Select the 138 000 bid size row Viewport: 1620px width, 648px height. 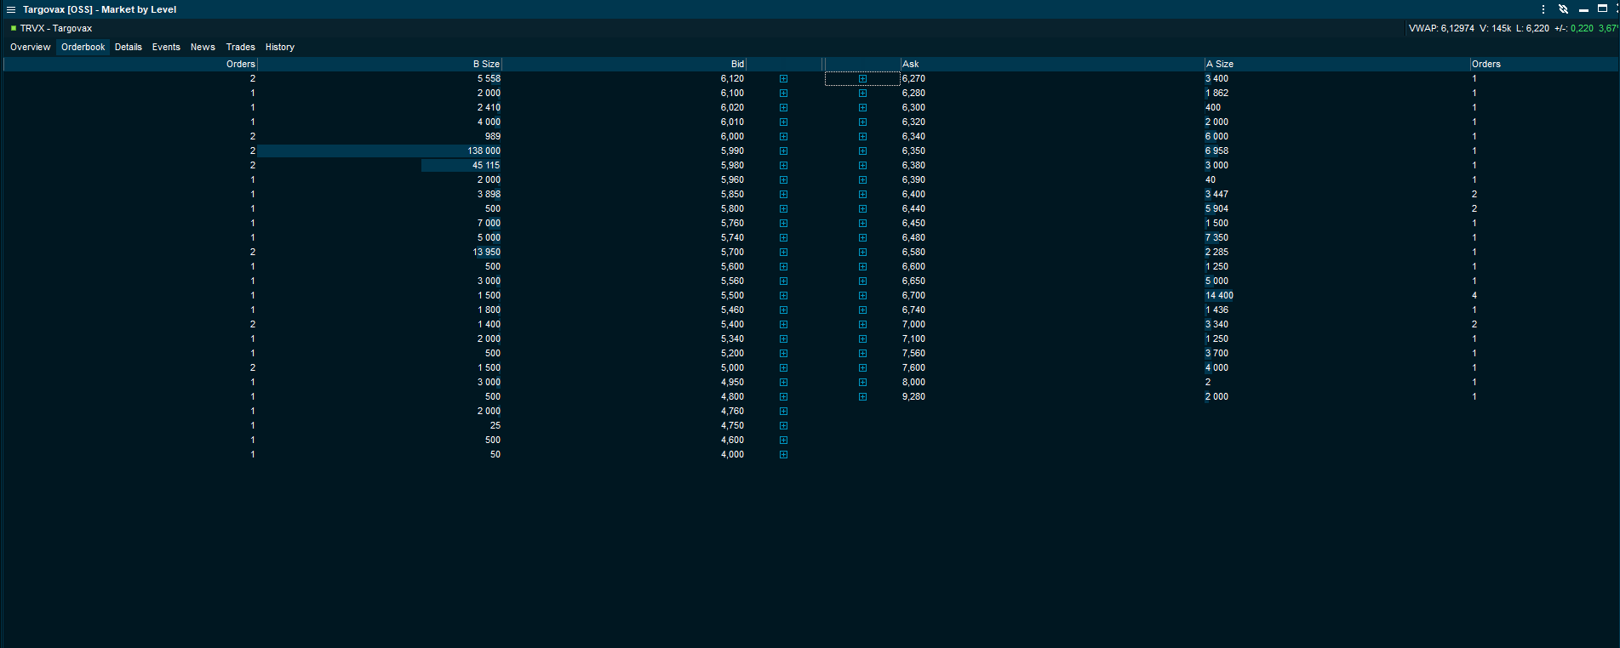484,151
